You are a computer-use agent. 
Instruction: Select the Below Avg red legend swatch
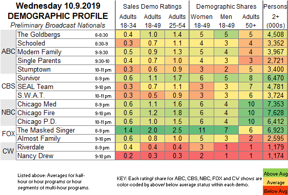click(275, 191)
